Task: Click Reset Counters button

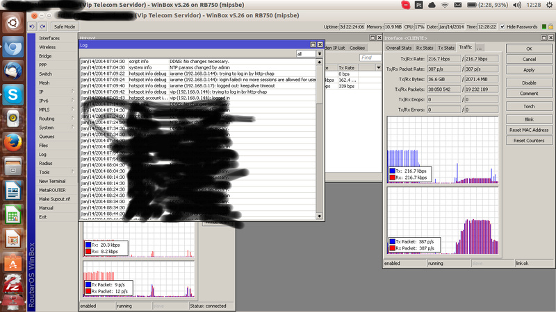Action: click(529, 141)
